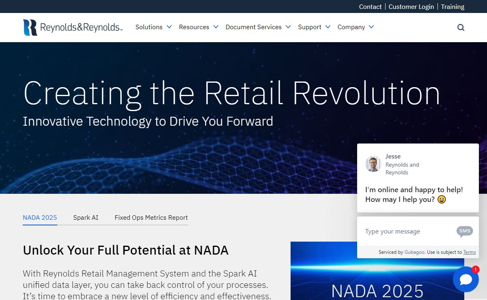This screenshot has width=487, height=300.
Task: Switch to Fixed Ops Metrics Report tab
Action: [151, 218]
